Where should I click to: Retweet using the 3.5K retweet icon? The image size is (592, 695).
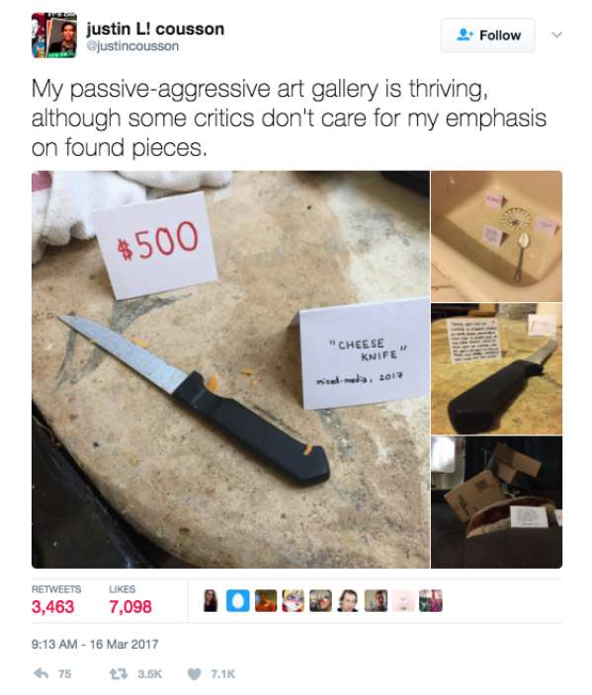(x=118, y=673)
